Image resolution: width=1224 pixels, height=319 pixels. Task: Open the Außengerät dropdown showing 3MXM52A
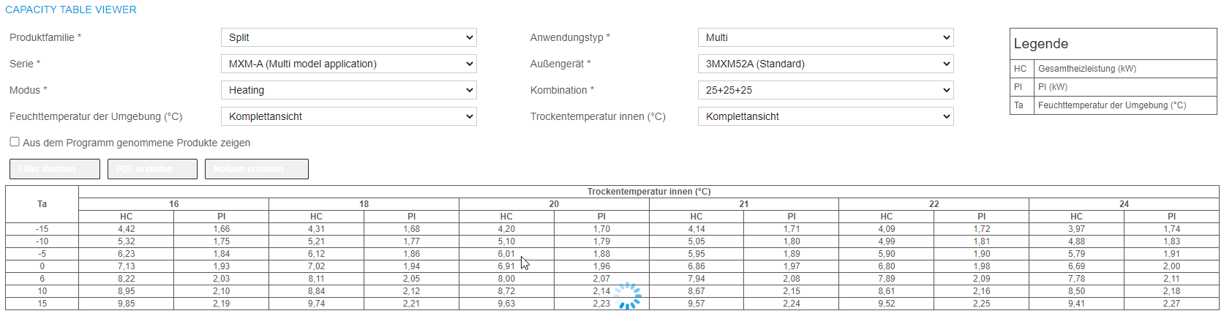825,64
